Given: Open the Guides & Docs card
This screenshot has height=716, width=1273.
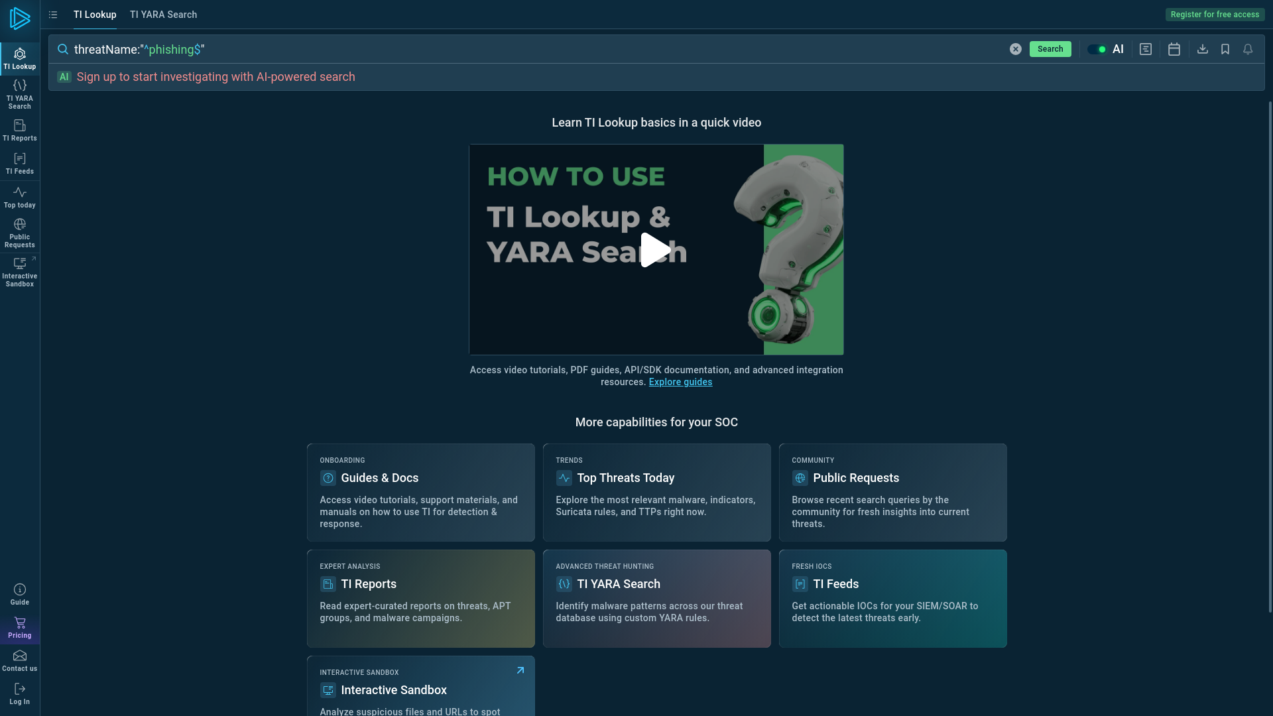Looking at the screenshot, I should (x=420, y=493).
